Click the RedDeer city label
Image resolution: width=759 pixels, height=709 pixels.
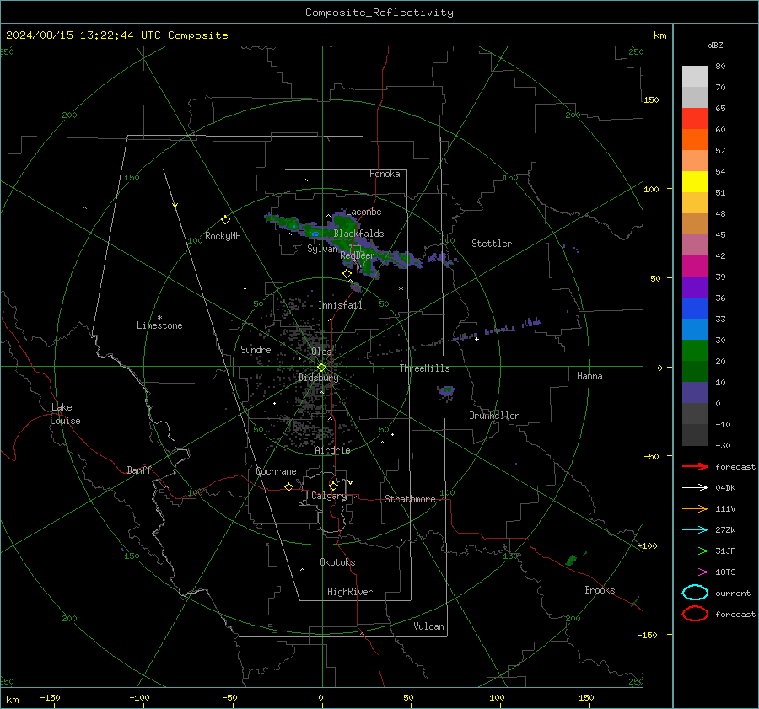click(x=358, y=255)
